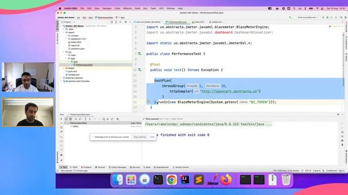Click the jmeter-dsl-demo breadcrumb in navigation bar
The height and width of the screenshot is (195, 348).
pos(66,17)
